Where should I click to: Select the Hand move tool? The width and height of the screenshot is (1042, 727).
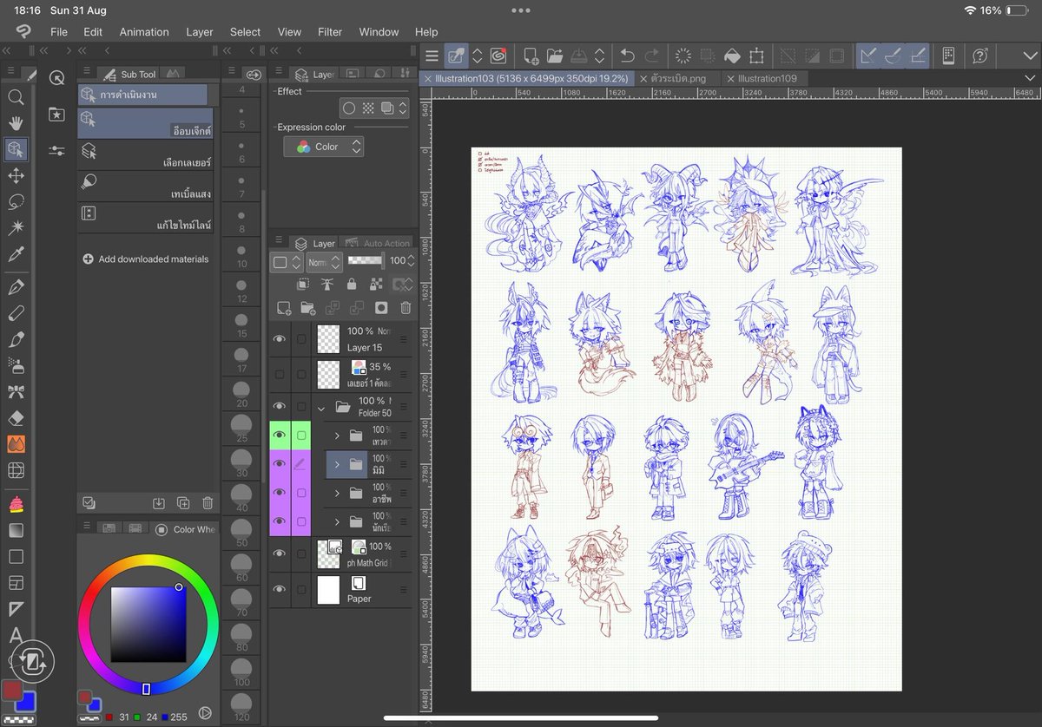tap(16, 122)
